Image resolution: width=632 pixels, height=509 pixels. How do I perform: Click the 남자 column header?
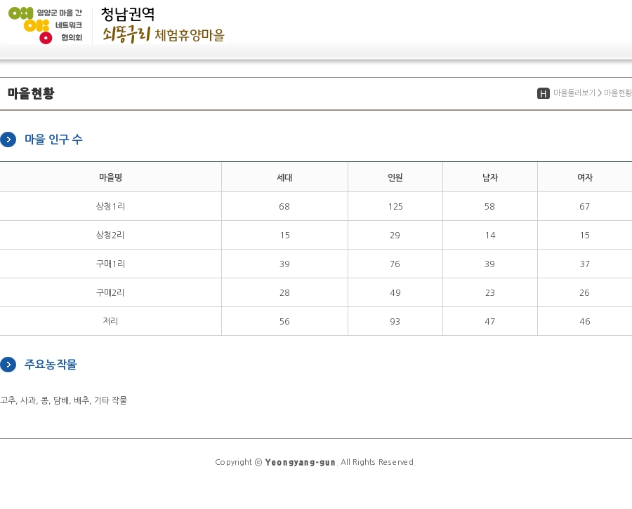[x=489, y=177]
